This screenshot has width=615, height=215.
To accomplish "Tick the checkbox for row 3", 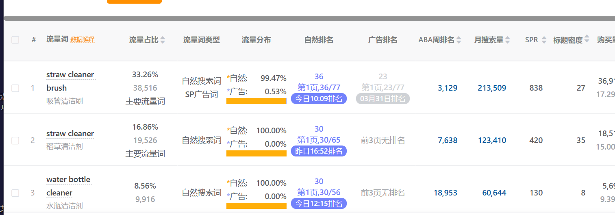I will [15, 193].
